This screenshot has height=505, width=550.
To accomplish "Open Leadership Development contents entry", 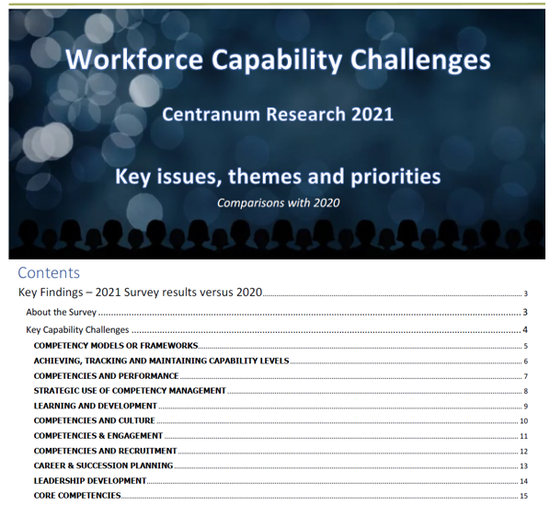I will point(281,480).
